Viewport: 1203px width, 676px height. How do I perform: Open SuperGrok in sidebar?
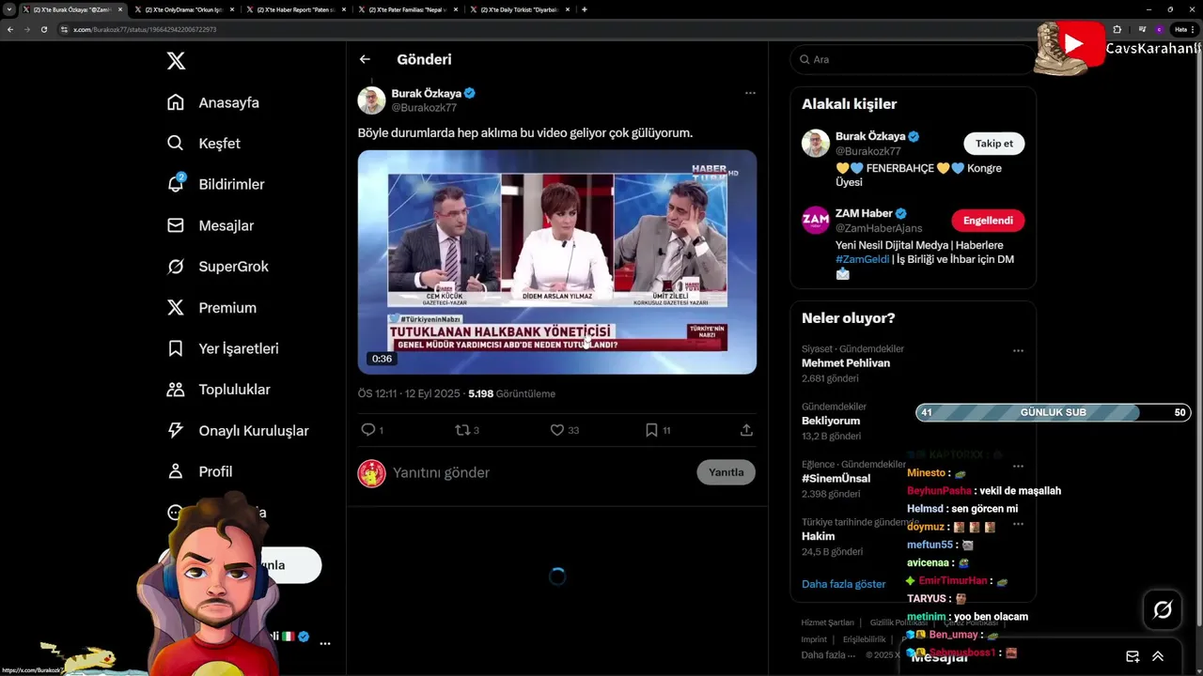217,267
